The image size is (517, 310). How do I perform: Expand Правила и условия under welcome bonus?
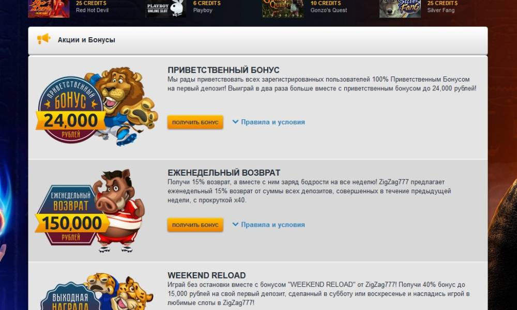(x=272, y=122)
